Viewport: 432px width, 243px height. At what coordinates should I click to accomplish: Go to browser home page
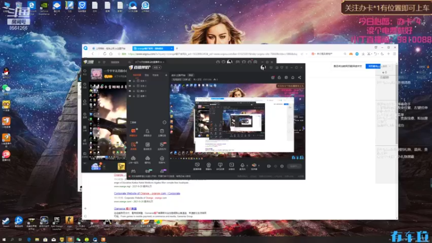[111, 54]
